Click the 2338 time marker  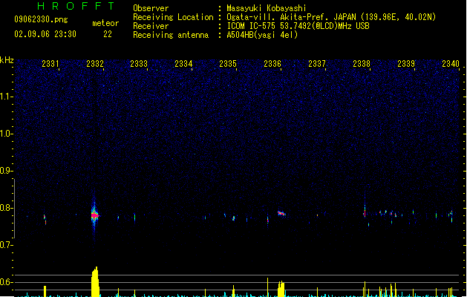[362, 64]
